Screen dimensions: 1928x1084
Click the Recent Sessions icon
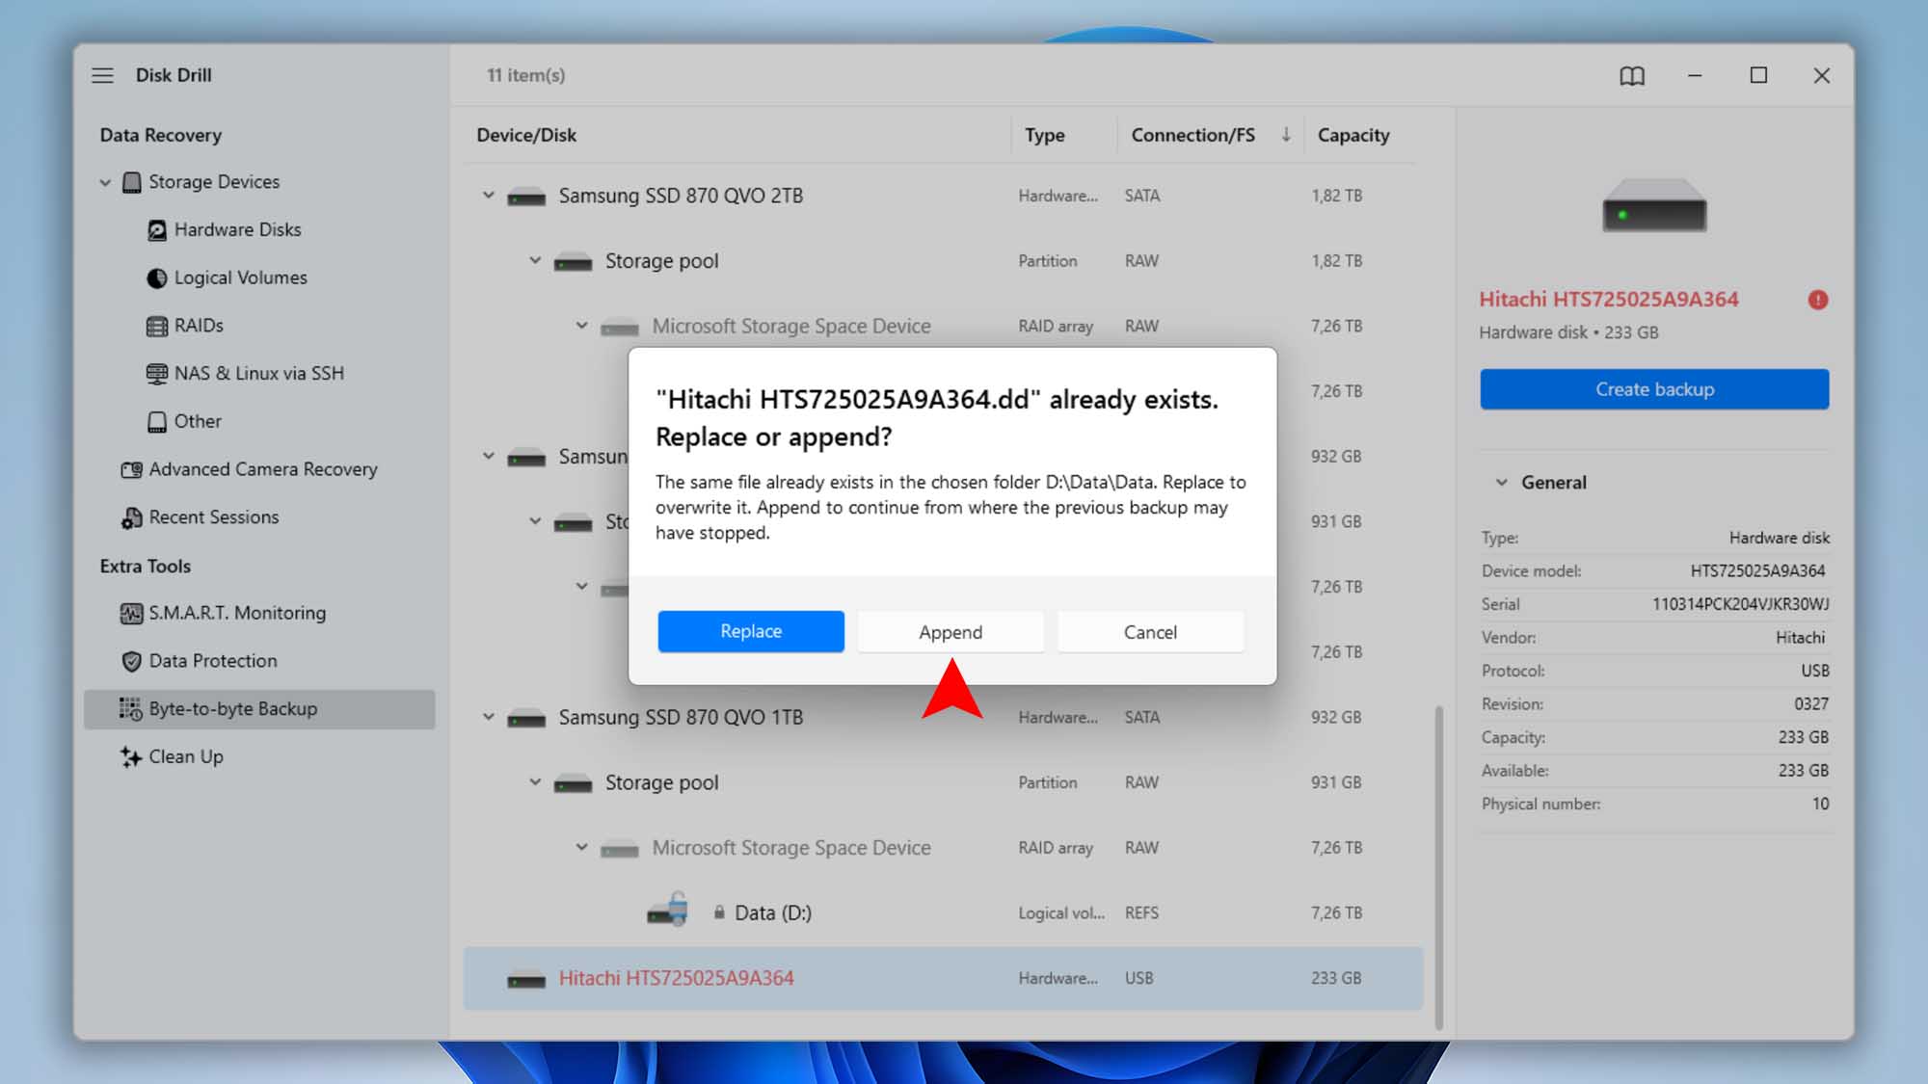132,517
